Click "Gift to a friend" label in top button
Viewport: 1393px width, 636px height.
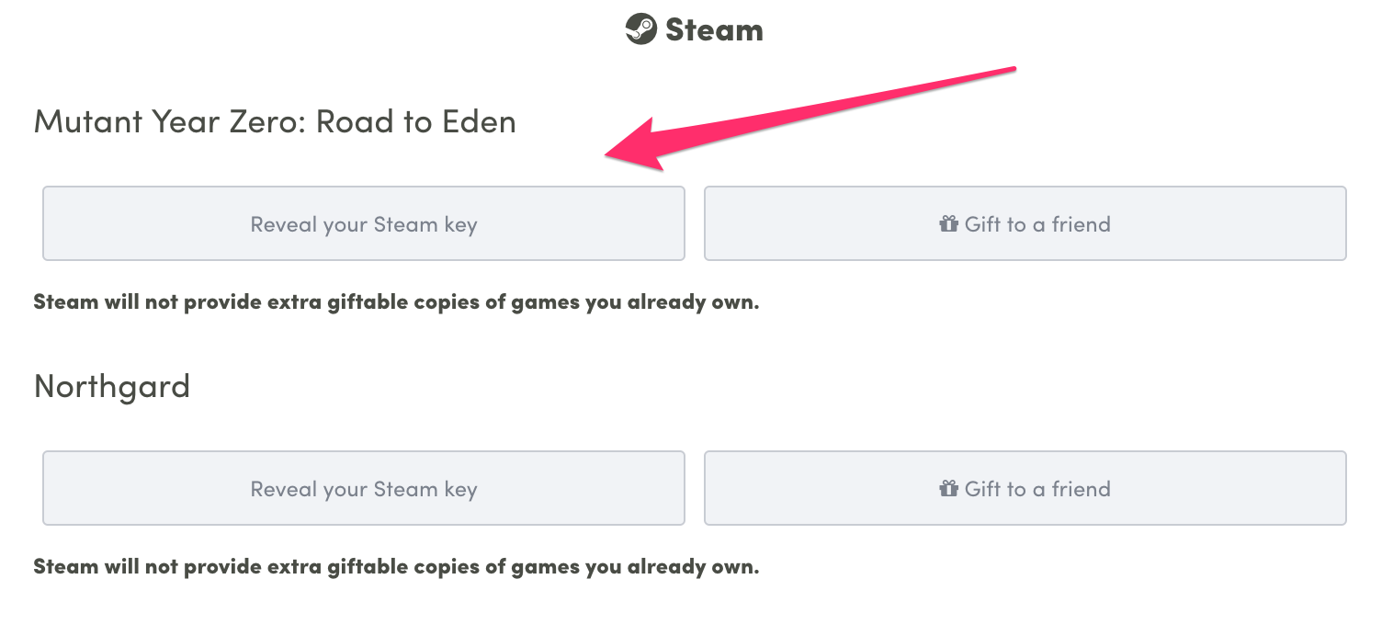click(x=1037, y=223)
